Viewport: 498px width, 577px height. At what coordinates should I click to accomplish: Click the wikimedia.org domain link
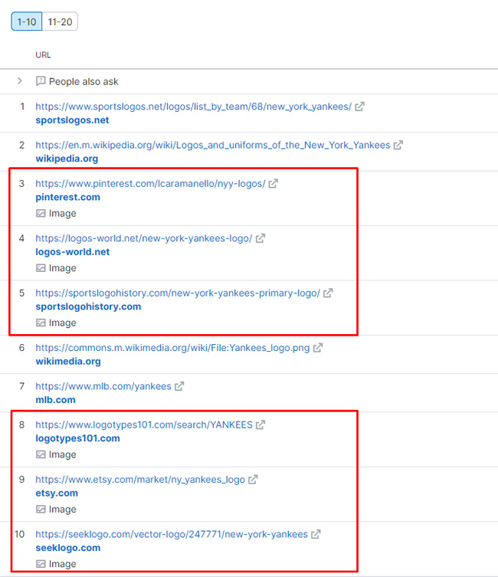[68, 362]
